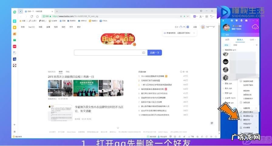Open the 李诞 apology news article
272x146 pixels.
[x=99, y=109]
